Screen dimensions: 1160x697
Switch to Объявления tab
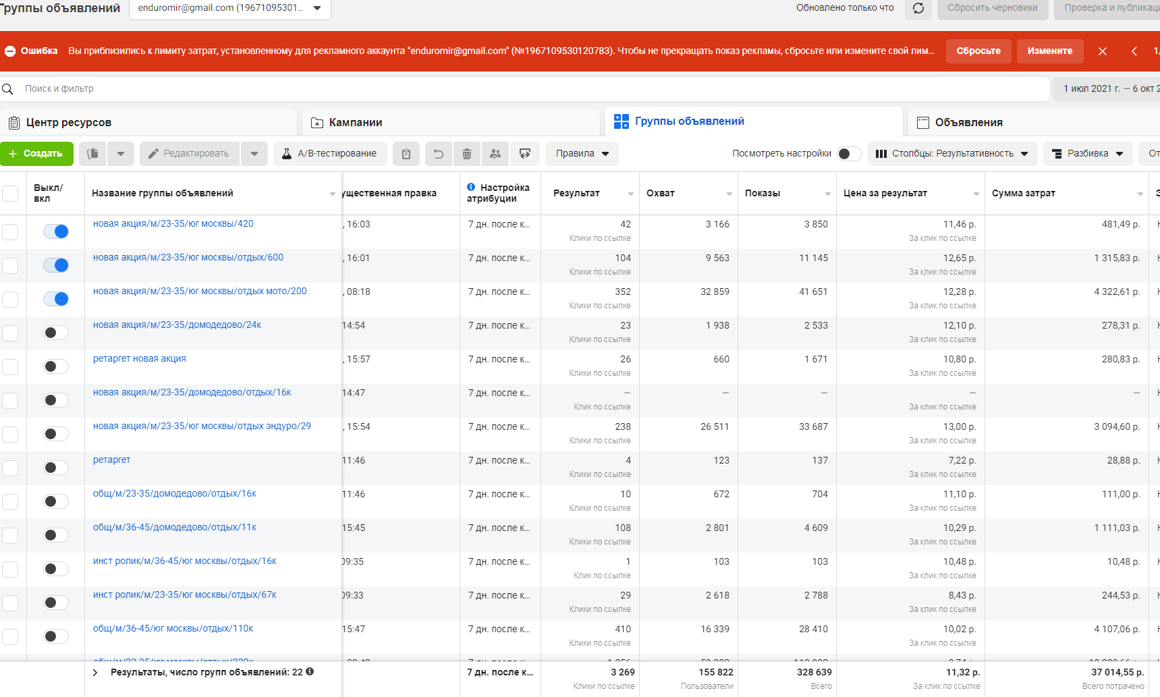1034,123
